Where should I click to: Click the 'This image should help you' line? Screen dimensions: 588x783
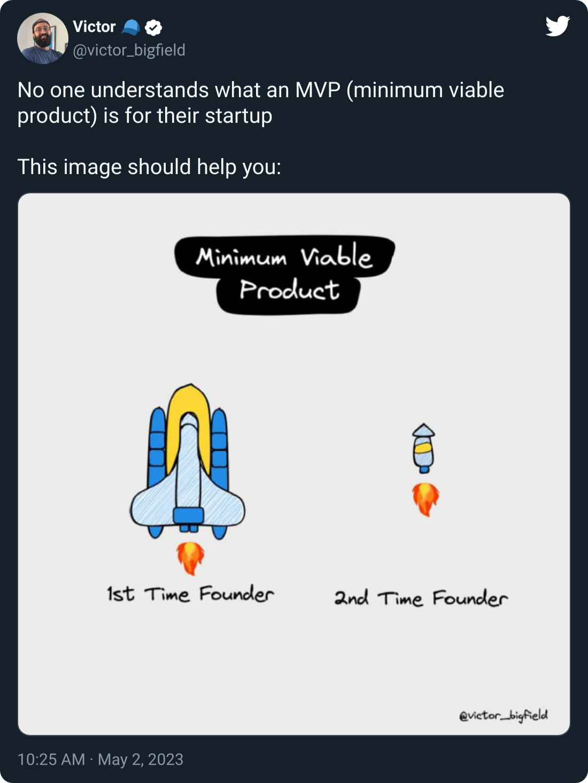click(x=149, y=167)
